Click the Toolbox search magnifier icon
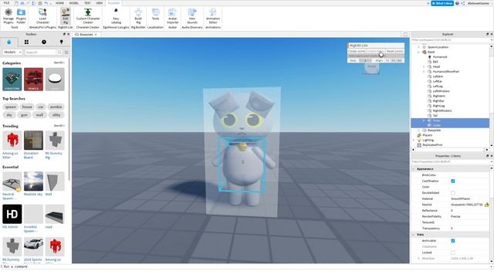The height and width of the screenshot is (278, 494). pos(59,52)
